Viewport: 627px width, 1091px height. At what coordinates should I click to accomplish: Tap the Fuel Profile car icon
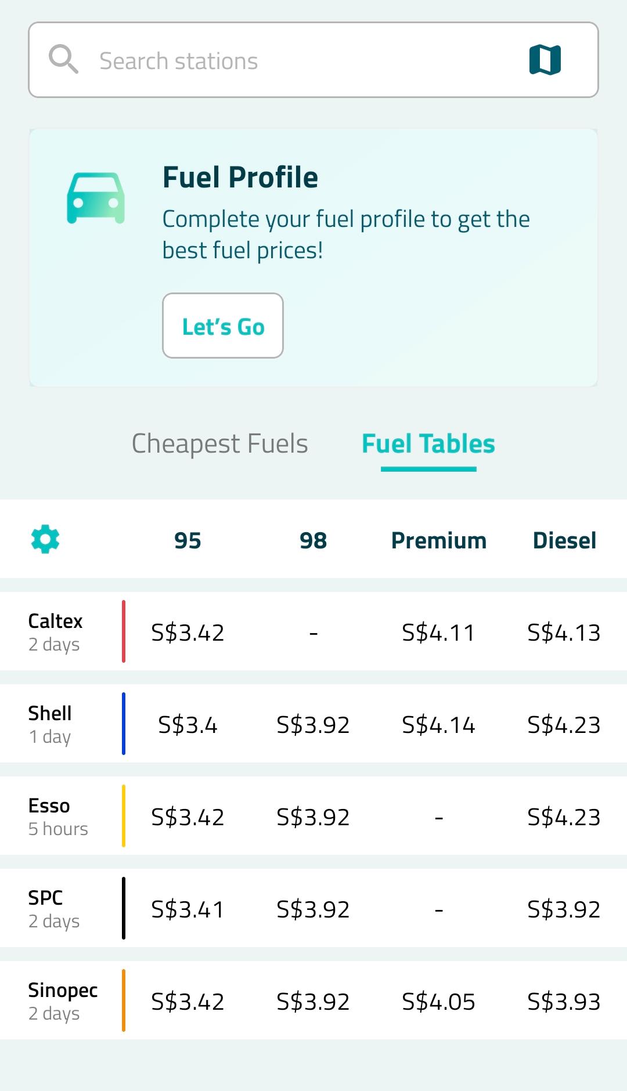coord(96,198)
